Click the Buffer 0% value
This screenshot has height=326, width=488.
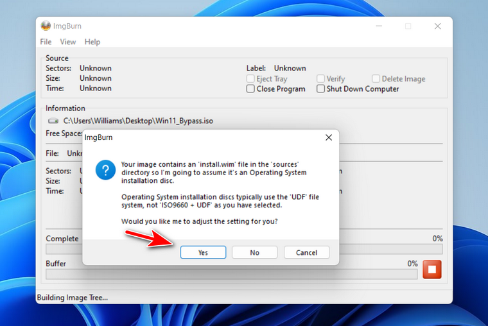412,264
